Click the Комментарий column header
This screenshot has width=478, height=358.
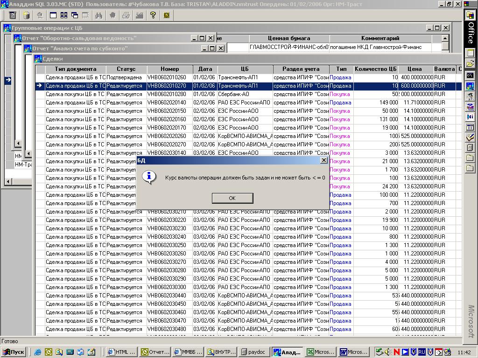point(380,38)
